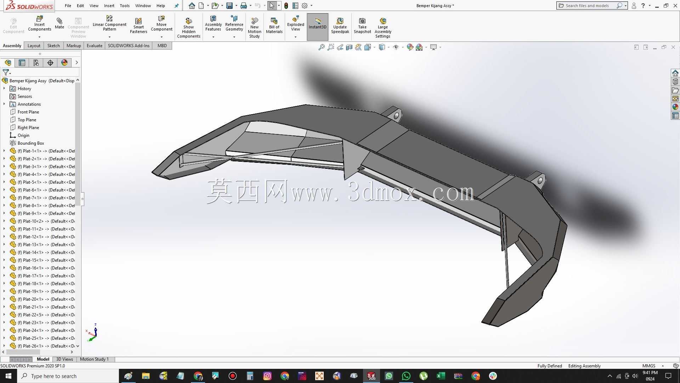Click Exploded View tool
The height and width of the screenshot is (383, 680).
295,23
